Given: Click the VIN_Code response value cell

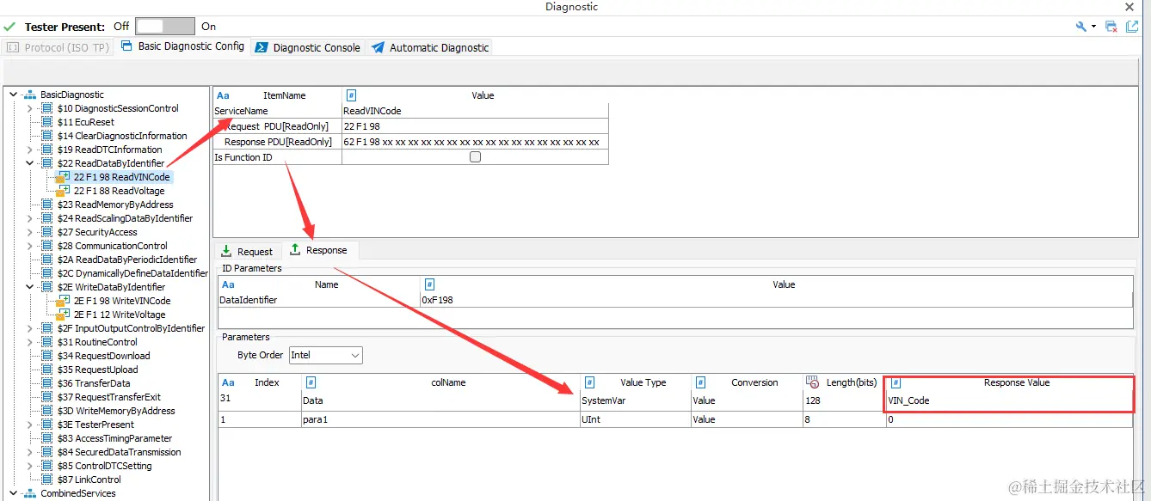Looking at the screenshot, I should point(1010,400).
